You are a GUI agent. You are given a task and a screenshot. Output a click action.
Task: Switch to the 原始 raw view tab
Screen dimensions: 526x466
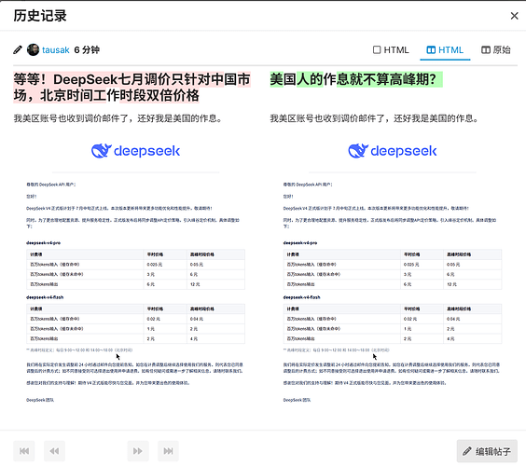[496, 50]
